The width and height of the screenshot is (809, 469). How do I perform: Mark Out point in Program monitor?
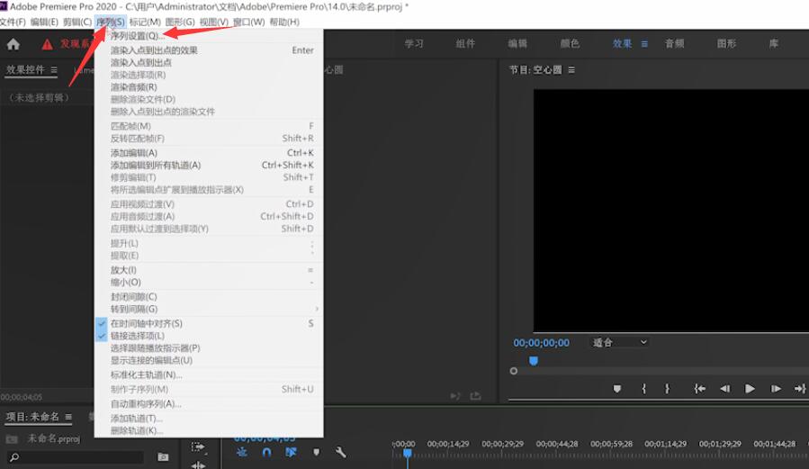pos(667,389)
